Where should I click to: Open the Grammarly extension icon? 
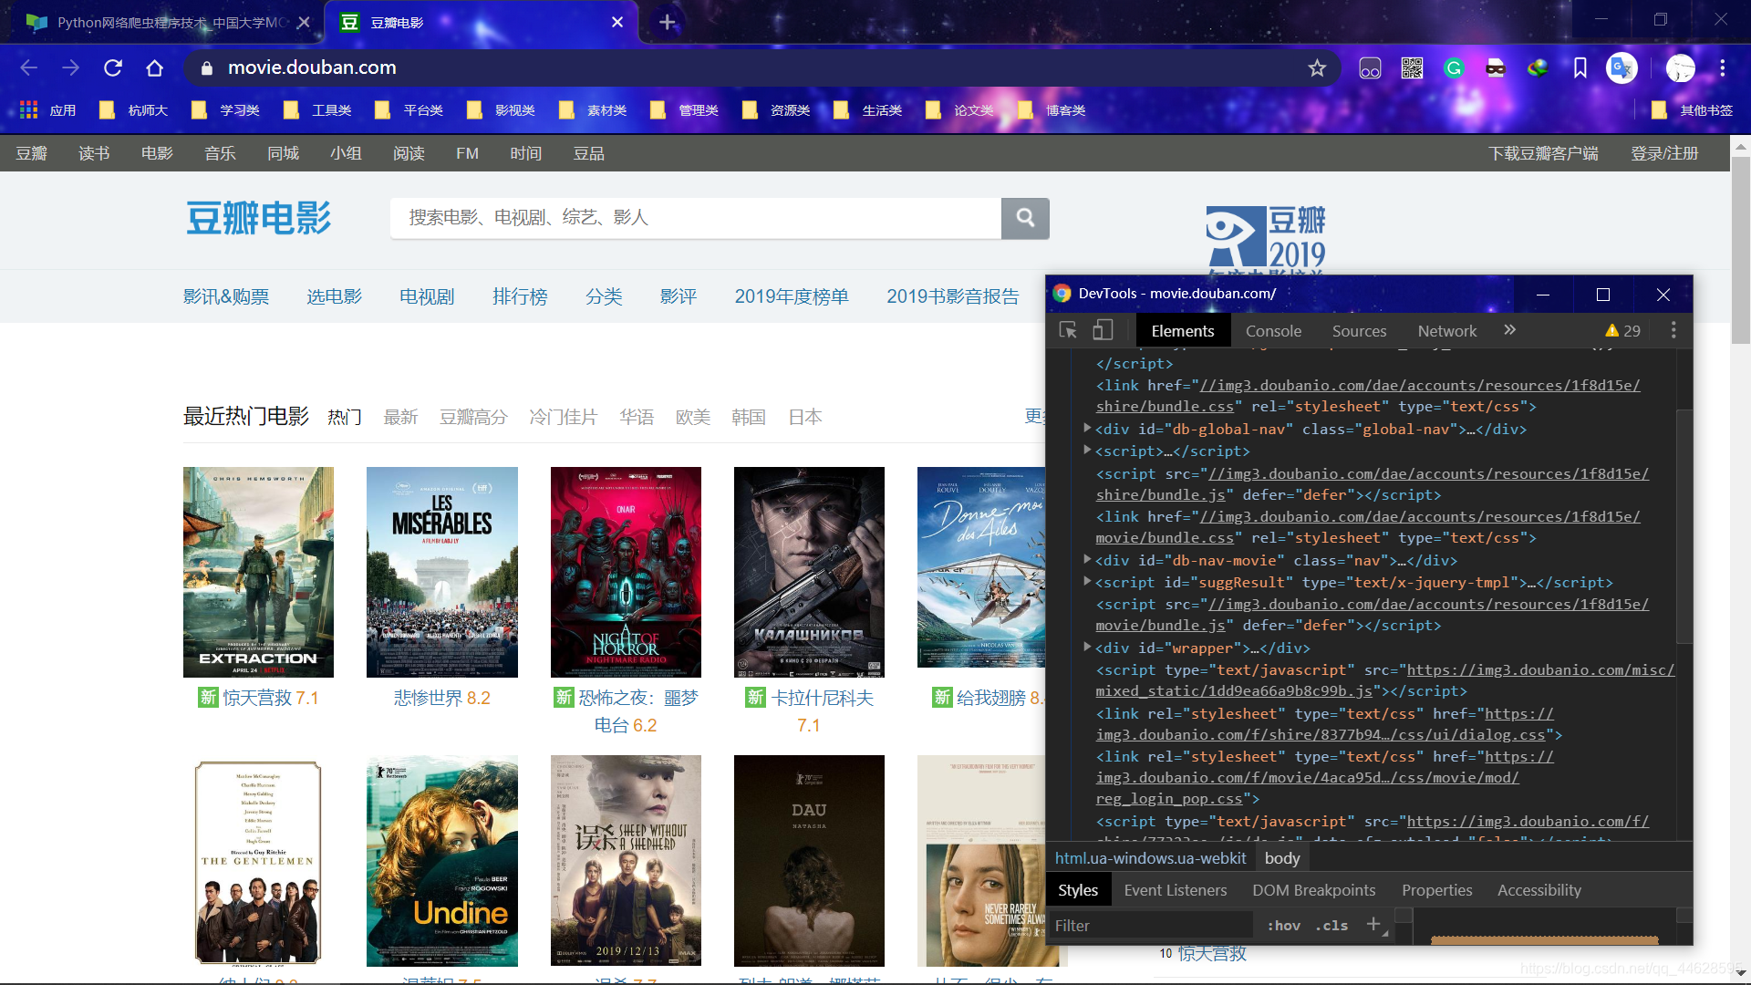[1454, 67]
